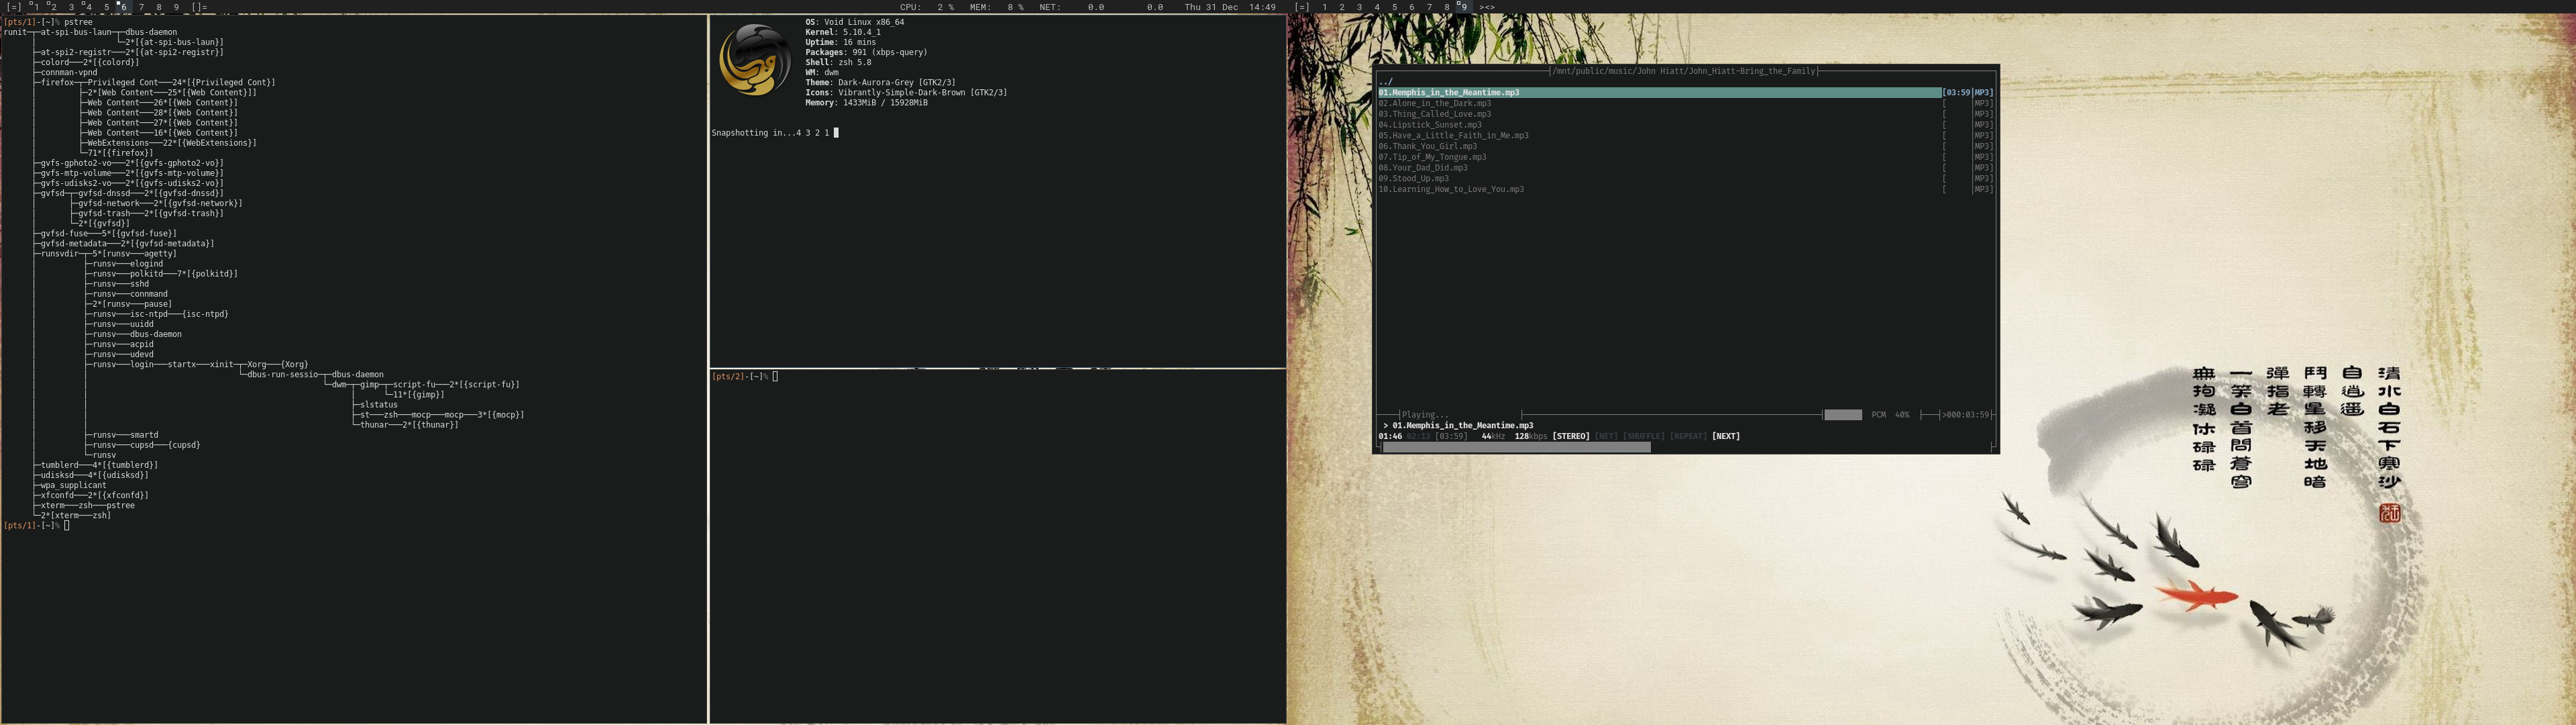The image size is (2576, 725).
Task: Toggle the [REPEAT] option in mocp
Action: point(1688,436)
